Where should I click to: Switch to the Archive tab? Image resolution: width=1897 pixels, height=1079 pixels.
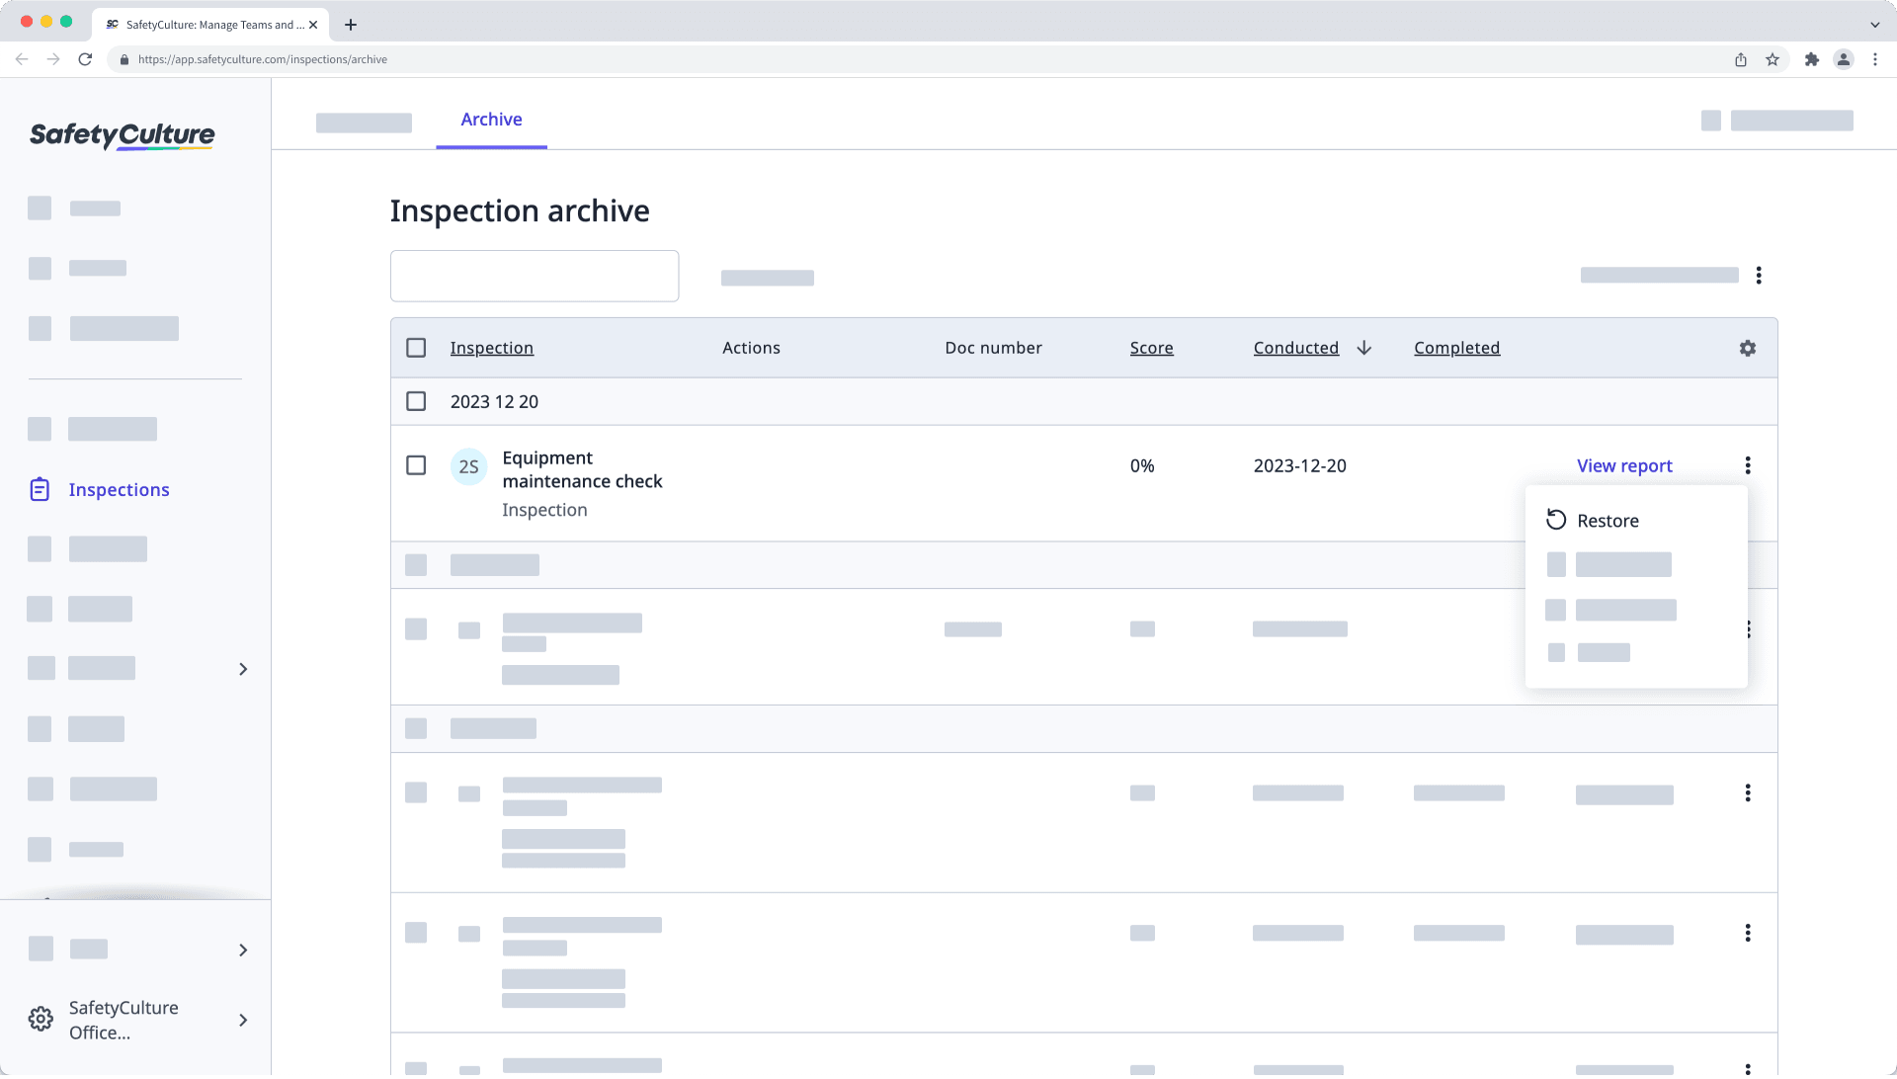pos(491,120)
